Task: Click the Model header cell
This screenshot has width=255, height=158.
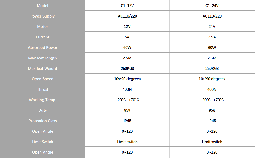Action: coord(42,6)
